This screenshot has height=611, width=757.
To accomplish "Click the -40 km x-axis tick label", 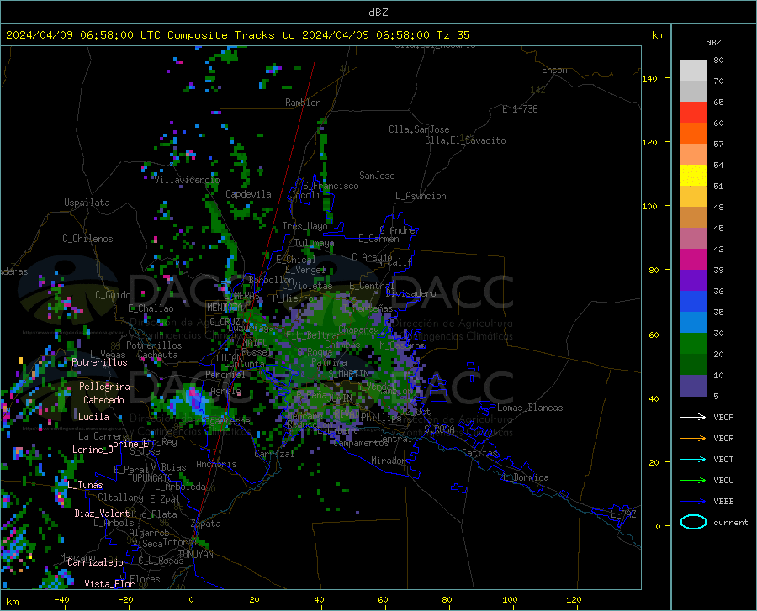I will (x=61, y=599).
